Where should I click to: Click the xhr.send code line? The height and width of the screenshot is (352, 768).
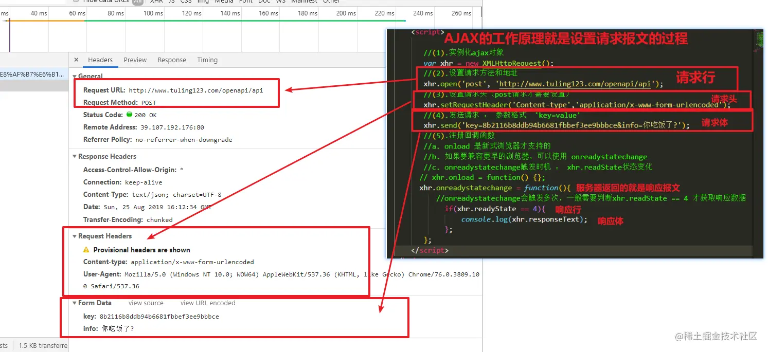(556, 125)
